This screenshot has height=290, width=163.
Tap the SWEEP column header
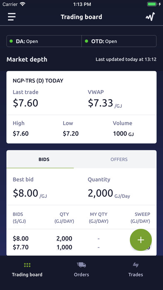click(140, 217)
